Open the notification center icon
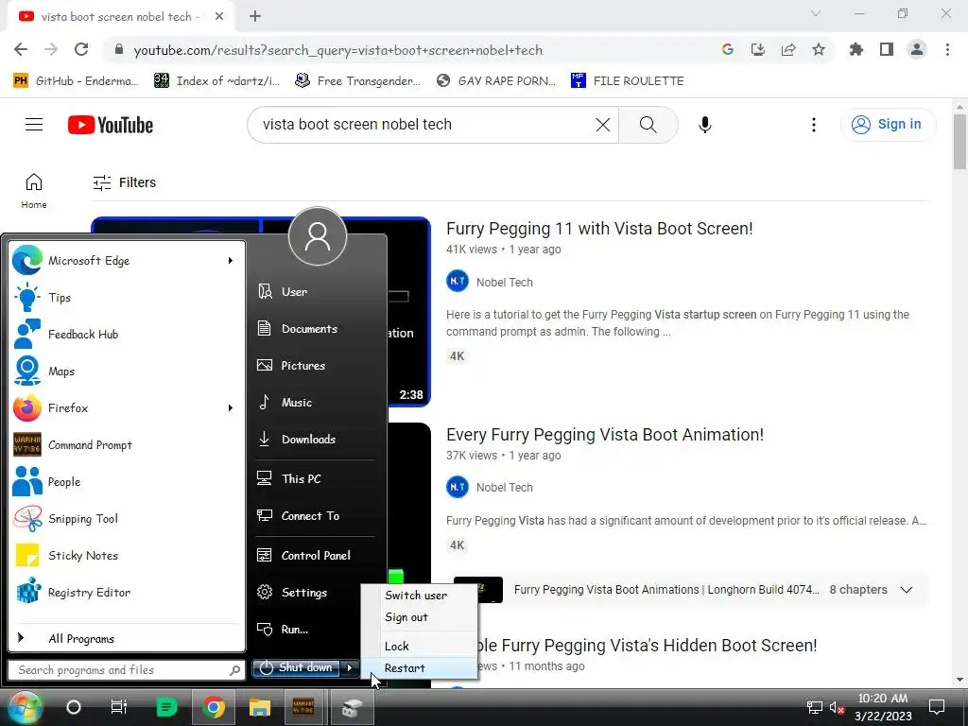Screen dimensions: 968x726 [937, 707]
